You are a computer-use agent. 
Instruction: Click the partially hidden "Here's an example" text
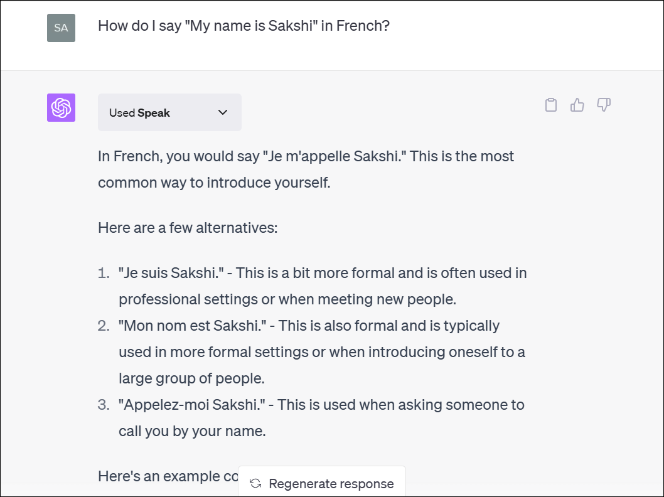tap(167, 476)
